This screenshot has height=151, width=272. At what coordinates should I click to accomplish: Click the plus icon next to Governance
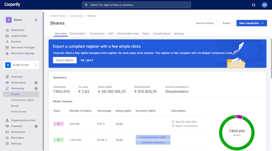[x=36, y=83]
